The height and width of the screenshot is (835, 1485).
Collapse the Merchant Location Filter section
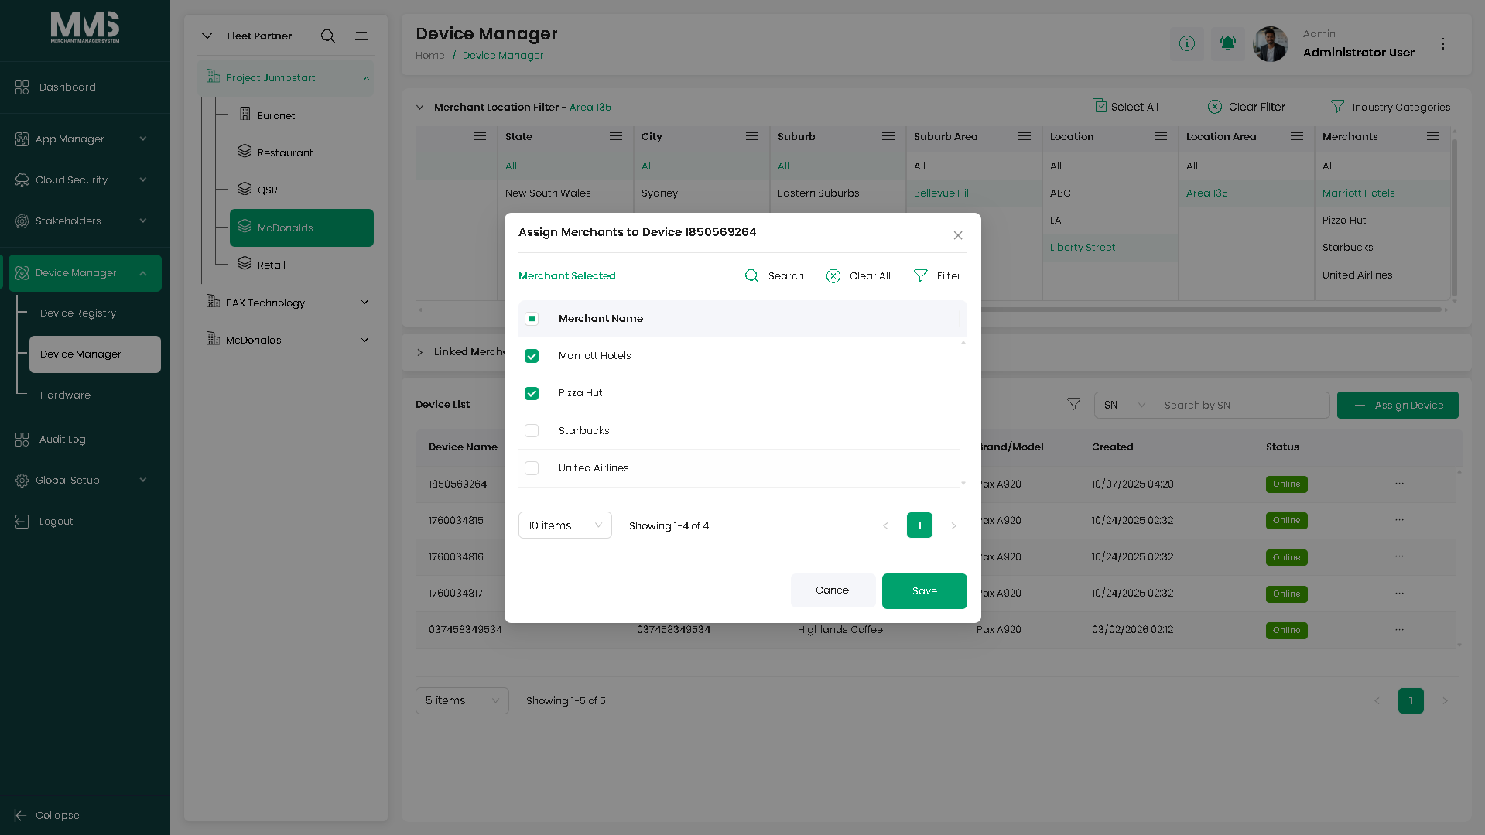click(x=419, y=108)
